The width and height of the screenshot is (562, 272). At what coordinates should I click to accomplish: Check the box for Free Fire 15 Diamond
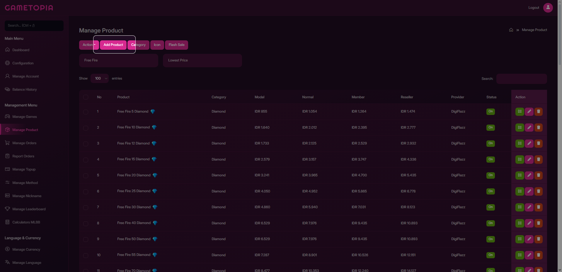[x=86, y=160]
